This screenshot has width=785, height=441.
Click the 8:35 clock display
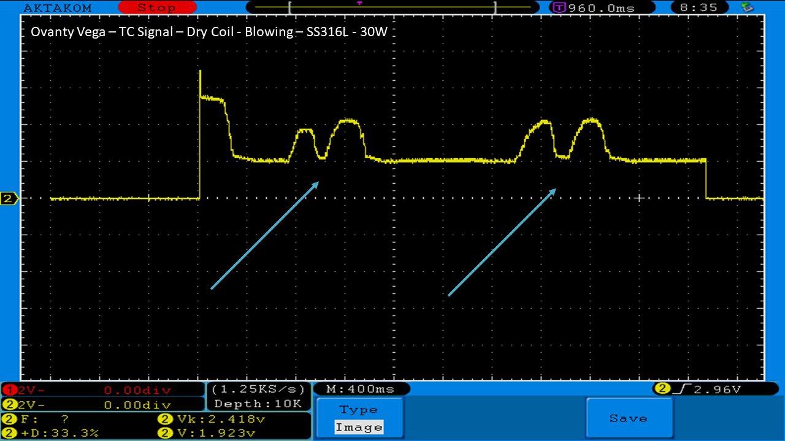[x=703, y=8]
